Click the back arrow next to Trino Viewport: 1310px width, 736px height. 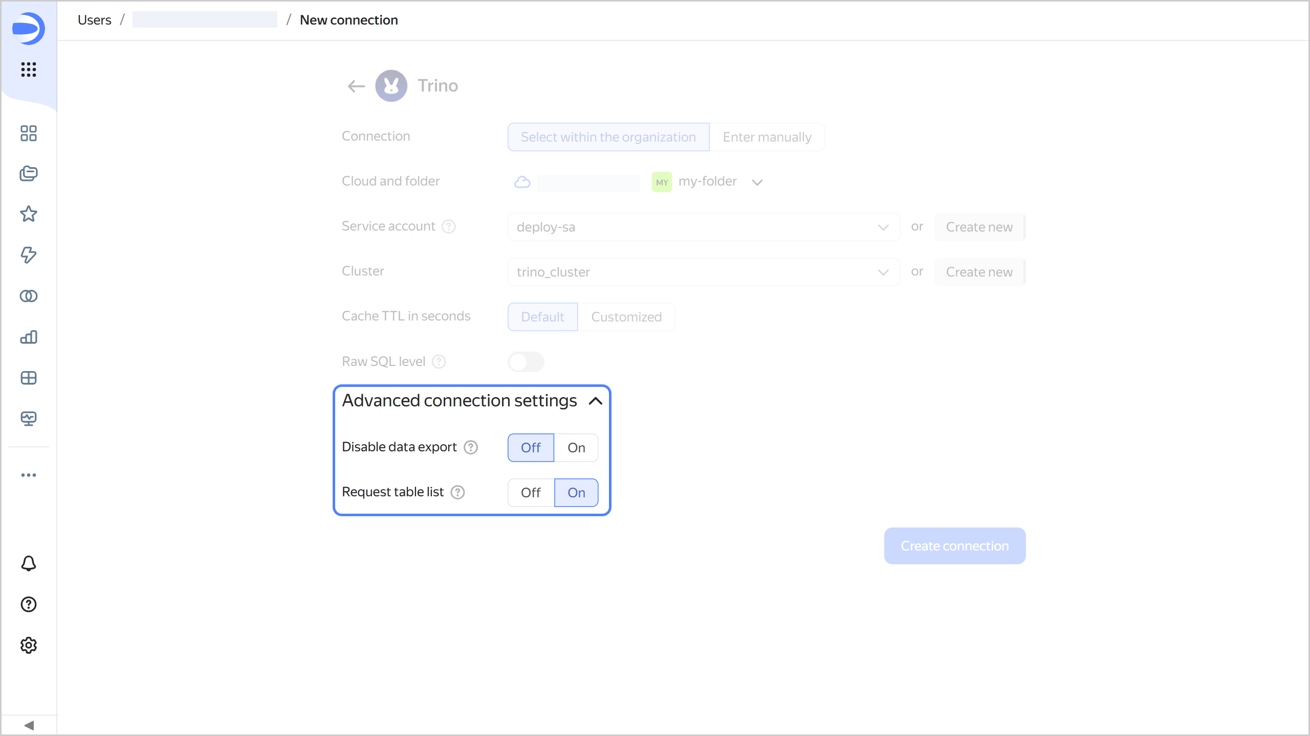(356, 86)
